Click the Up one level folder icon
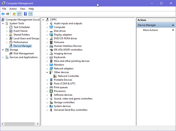Viewport: 176px width, 131px height. [x=14, y=14]
